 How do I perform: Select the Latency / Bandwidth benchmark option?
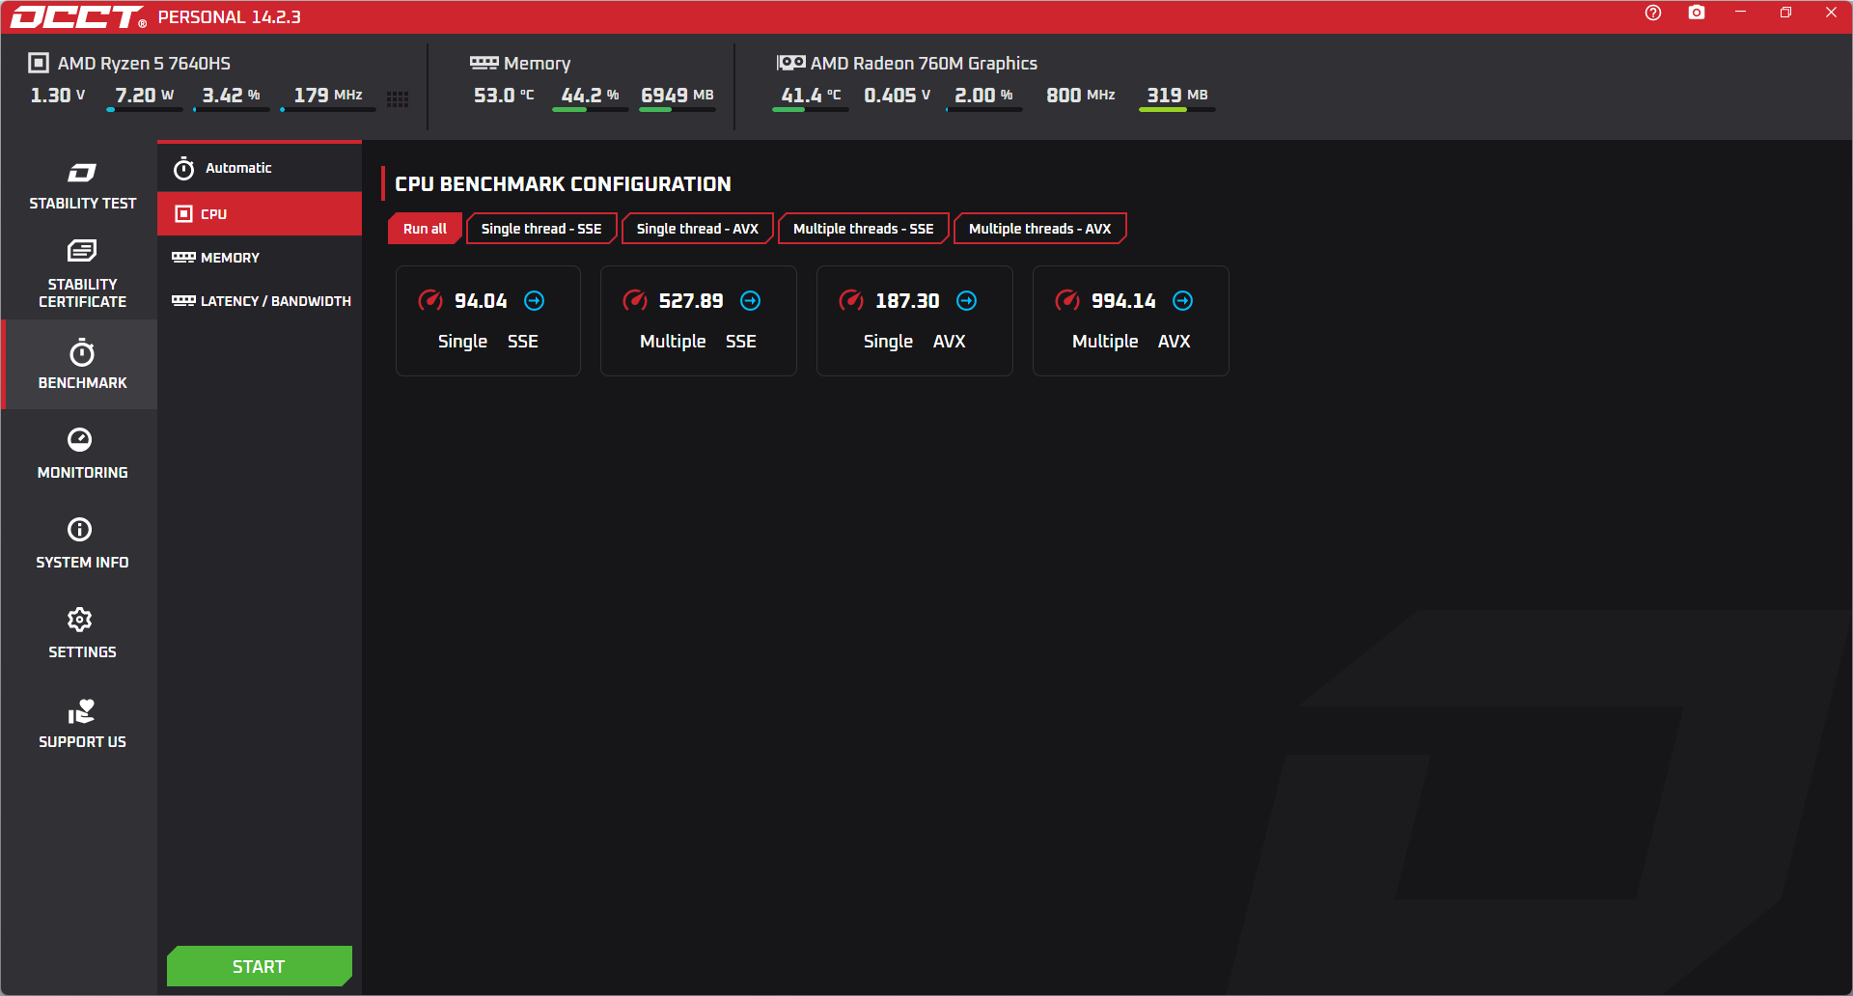point(260,301)
